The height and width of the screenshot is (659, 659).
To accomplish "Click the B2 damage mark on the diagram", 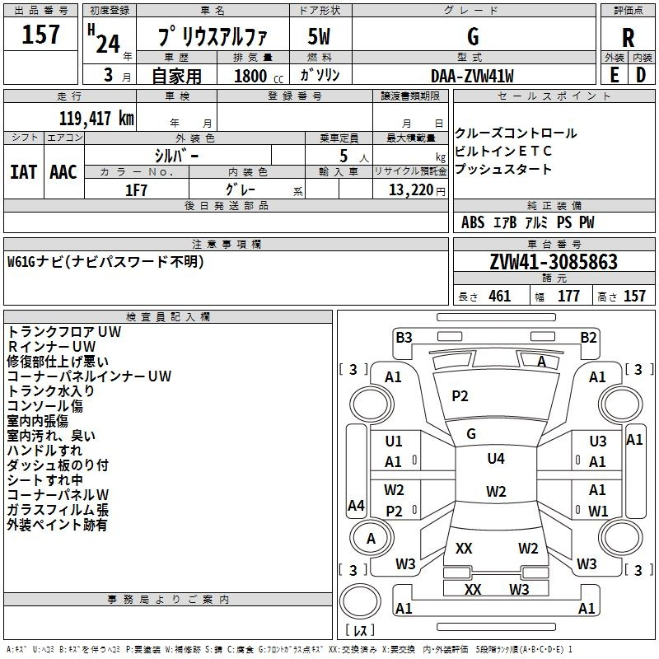I will point(588,338).
